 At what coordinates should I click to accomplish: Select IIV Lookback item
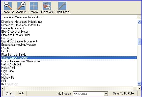pyautogui.click(x=69, y=84)
